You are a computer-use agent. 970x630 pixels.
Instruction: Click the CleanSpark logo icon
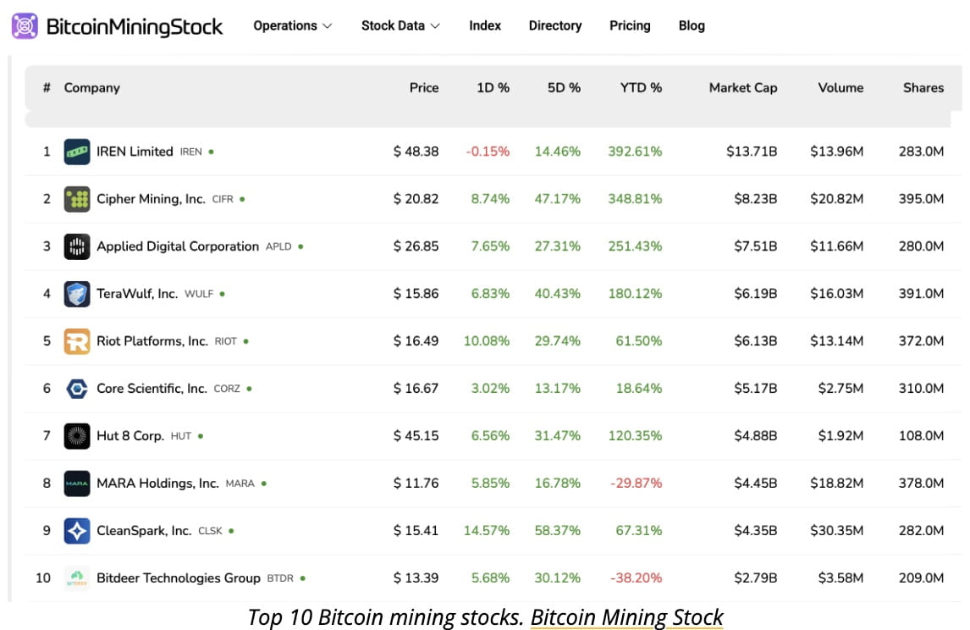(77, 531)
